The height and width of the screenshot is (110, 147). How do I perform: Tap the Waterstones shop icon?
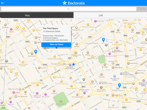54,77
